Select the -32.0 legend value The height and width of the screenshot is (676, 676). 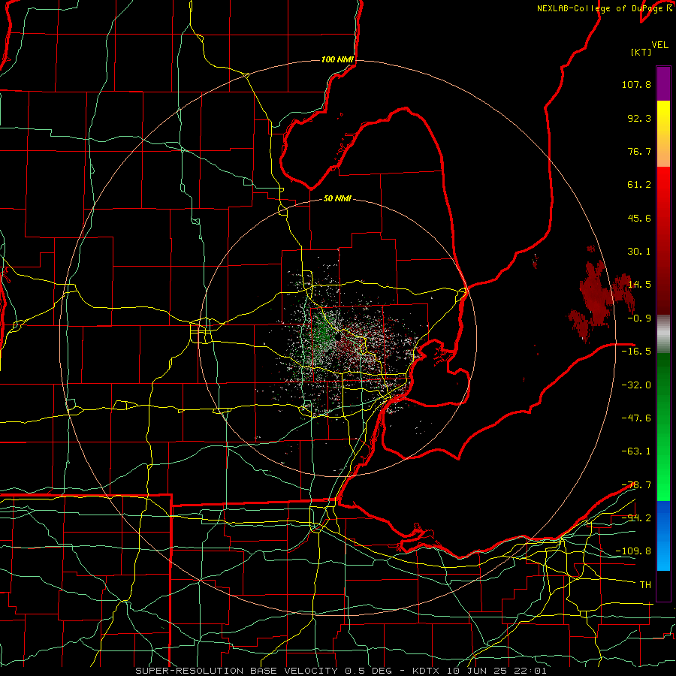point(636,385)
